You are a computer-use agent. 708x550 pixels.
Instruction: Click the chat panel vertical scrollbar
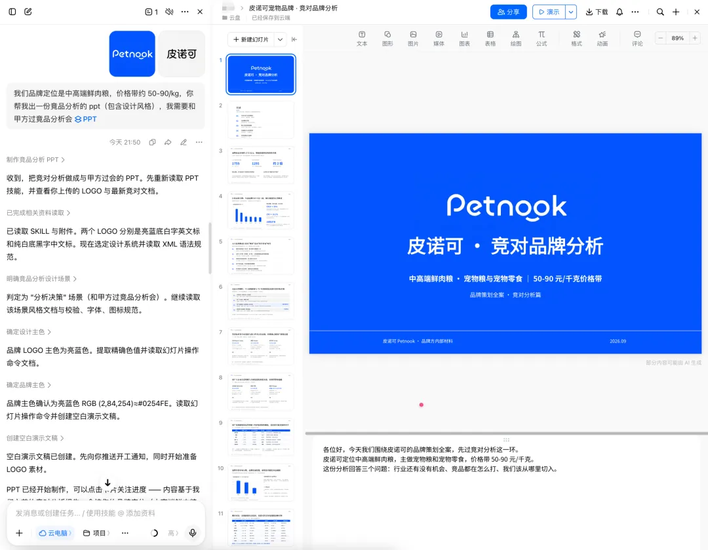coord(210,248)
